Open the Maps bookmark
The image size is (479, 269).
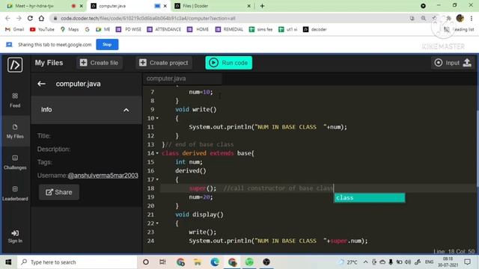pyautogui.click(x=70, y=29)
